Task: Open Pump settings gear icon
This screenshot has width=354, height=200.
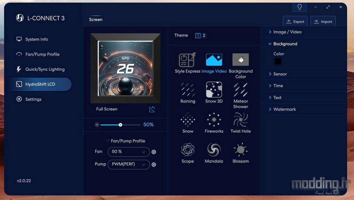Action: coord(154,164)
